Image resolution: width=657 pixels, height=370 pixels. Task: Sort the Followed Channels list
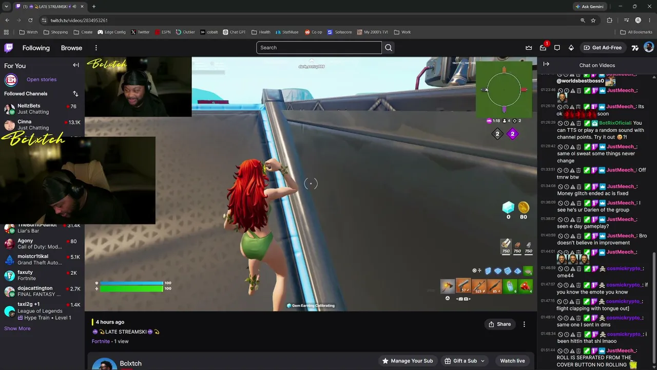point(75,94)
